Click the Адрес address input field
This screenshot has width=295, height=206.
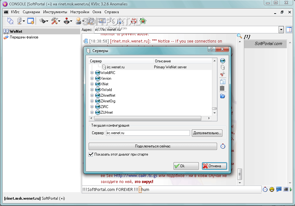point(186,30)
